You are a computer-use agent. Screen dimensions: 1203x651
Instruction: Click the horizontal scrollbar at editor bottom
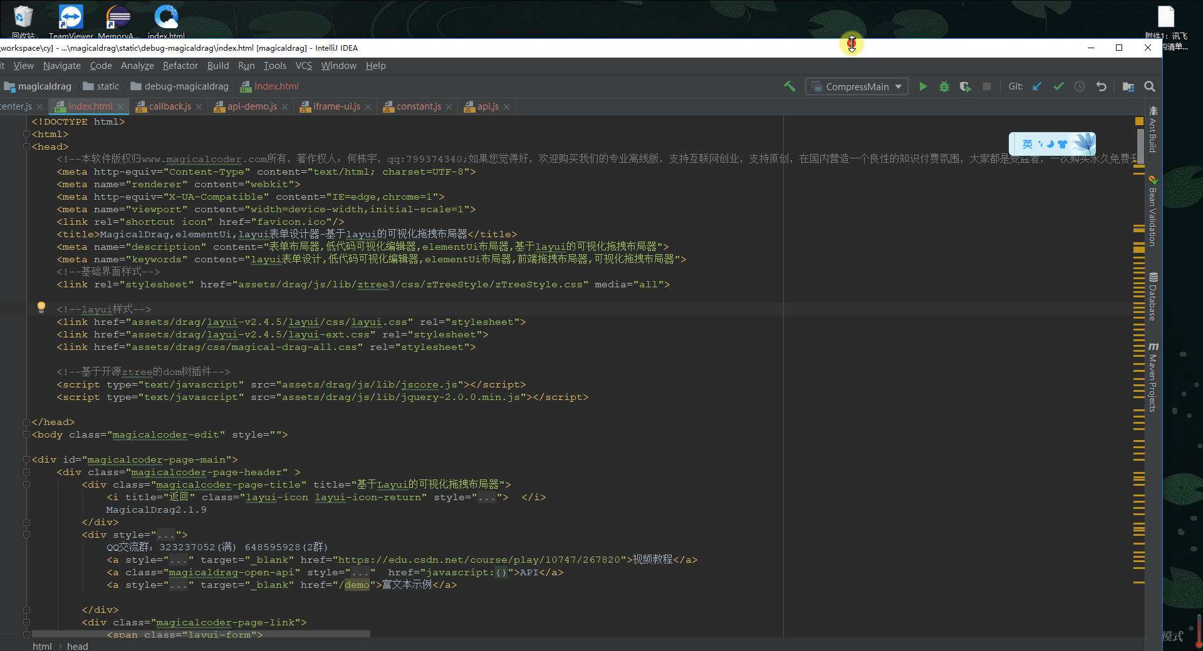coord(200,634)
